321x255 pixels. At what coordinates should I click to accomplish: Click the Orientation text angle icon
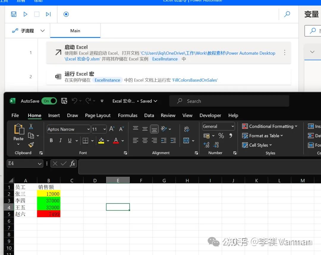point(163,129)
